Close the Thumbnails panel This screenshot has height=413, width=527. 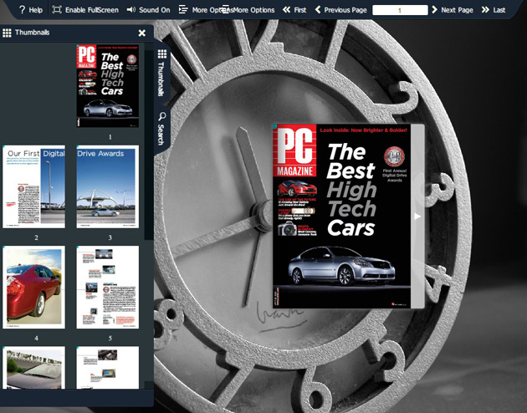[142, 33]
